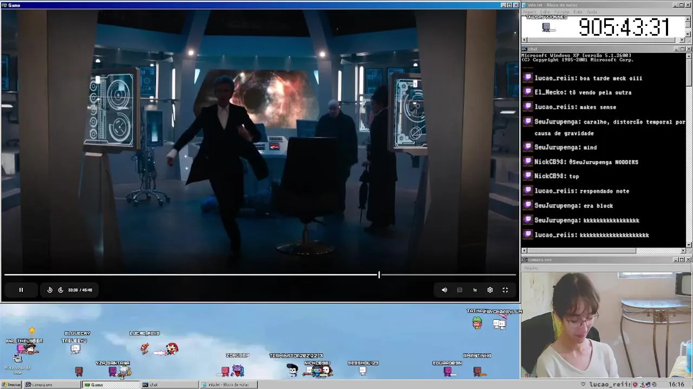Click the heart icon beside lucao_reiis in taskbar
This screenshot has height=389, width=693.
tap(583, 384)
